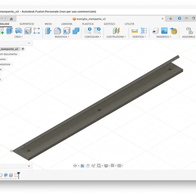Select the Rectangular Pattern tool

pyautogui.click(x=37, y=31)
